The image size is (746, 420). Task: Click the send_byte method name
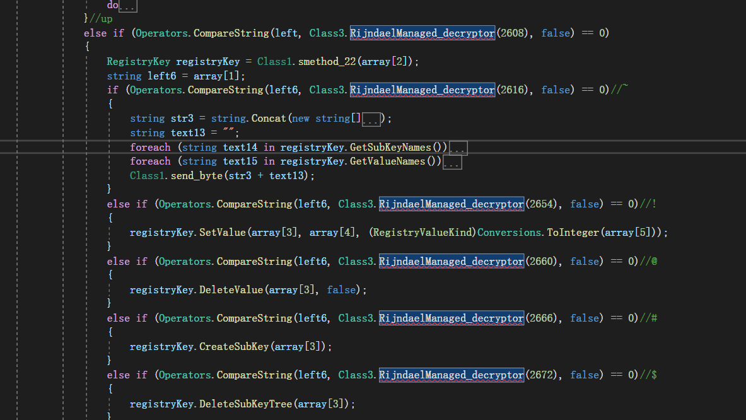point(197,175)
